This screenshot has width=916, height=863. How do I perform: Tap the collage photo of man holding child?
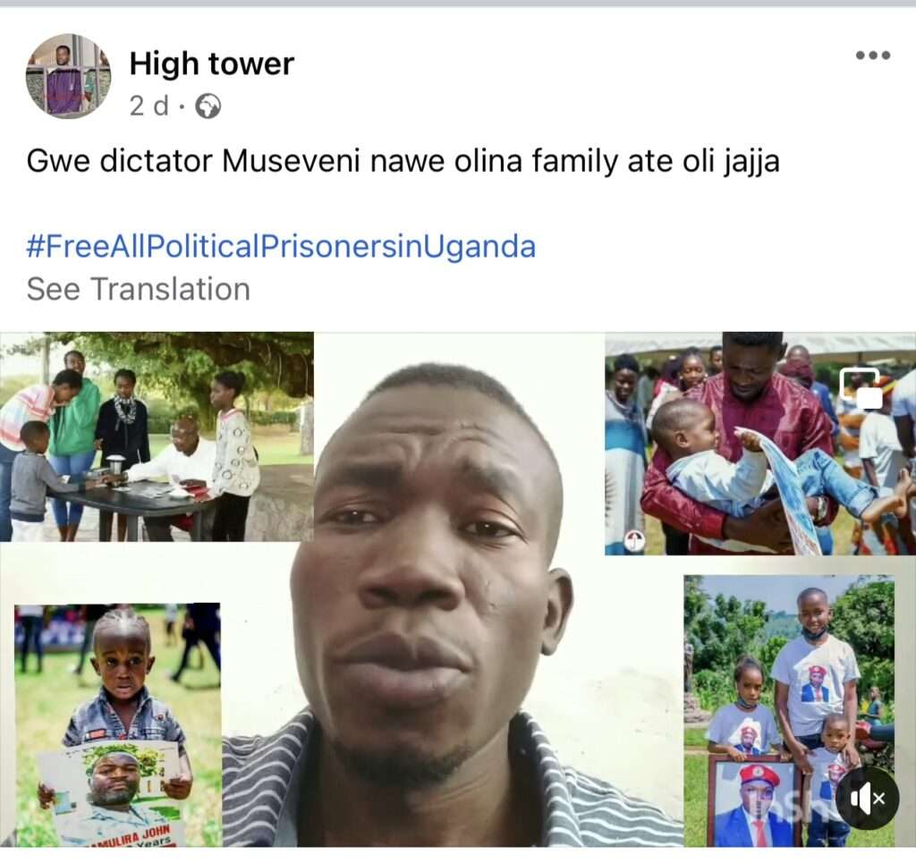(x=760, y=444)
